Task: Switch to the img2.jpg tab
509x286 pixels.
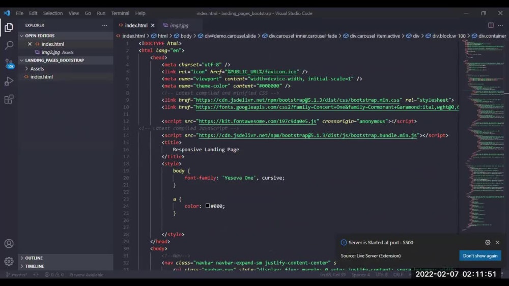Action: pyautogui.click(x=179, y=25)
